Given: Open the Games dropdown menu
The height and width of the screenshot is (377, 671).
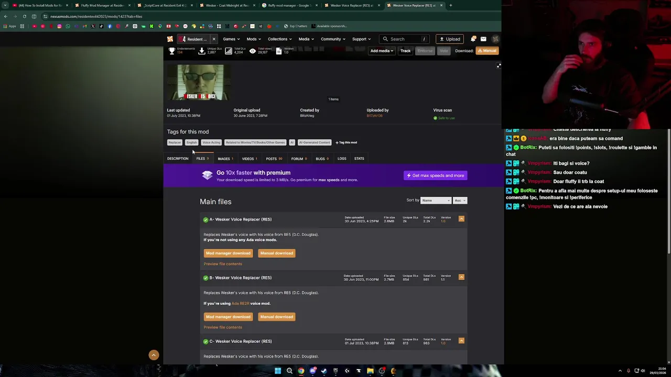Looking at the screenshot, I should [x=231, y=39].
